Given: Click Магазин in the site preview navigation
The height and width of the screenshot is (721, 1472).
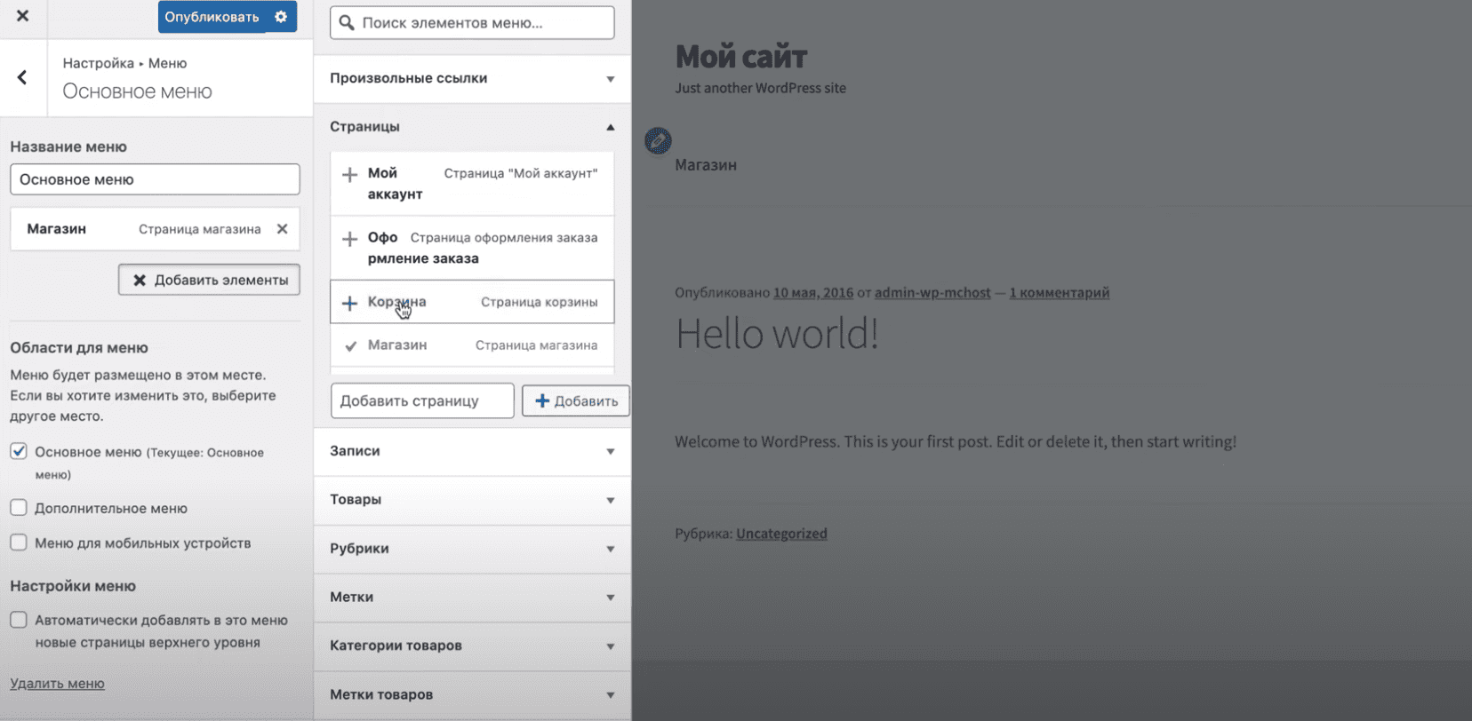Looking at the screenshot, I should 706,165.
